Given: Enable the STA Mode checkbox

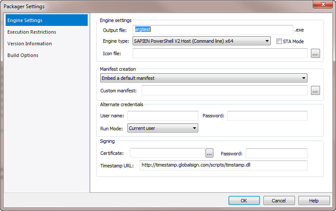Looking at the screenshot, I should 279,41.
